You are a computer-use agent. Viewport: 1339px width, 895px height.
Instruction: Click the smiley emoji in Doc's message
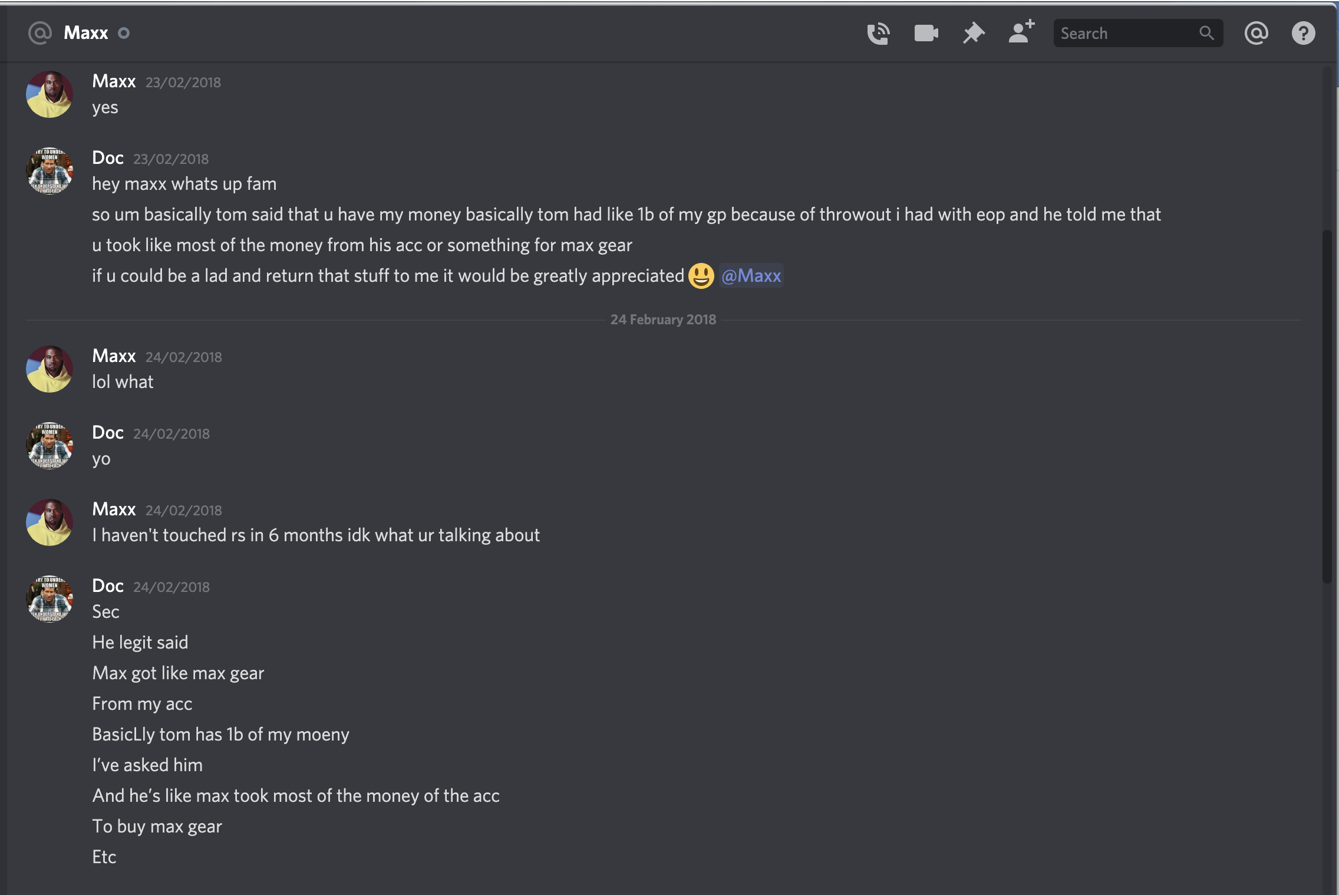coord(701,275)
